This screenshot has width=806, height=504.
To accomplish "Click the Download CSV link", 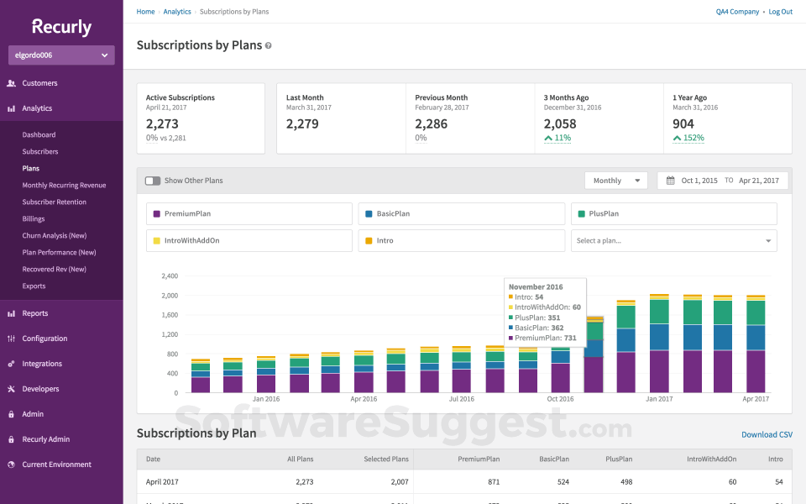I will tap(767, 434).
